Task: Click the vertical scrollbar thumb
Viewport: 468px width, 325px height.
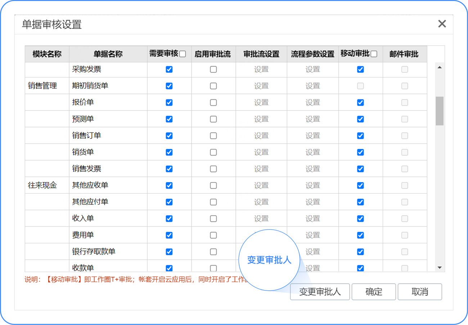Action: 439,111
